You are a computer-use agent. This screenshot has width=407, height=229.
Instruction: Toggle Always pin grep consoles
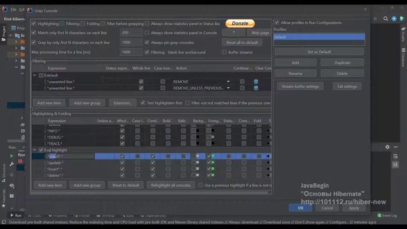[x=147, y=43]
